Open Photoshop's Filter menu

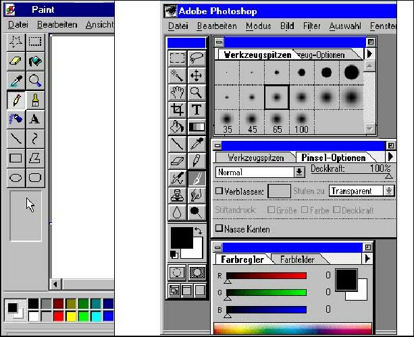tap(312, 26)
